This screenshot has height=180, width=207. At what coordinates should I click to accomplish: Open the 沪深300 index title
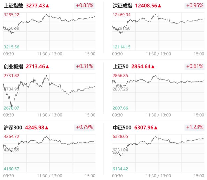pos(13,128)
